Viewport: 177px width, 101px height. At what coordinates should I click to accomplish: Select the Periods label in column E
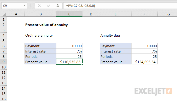(116, 57)
